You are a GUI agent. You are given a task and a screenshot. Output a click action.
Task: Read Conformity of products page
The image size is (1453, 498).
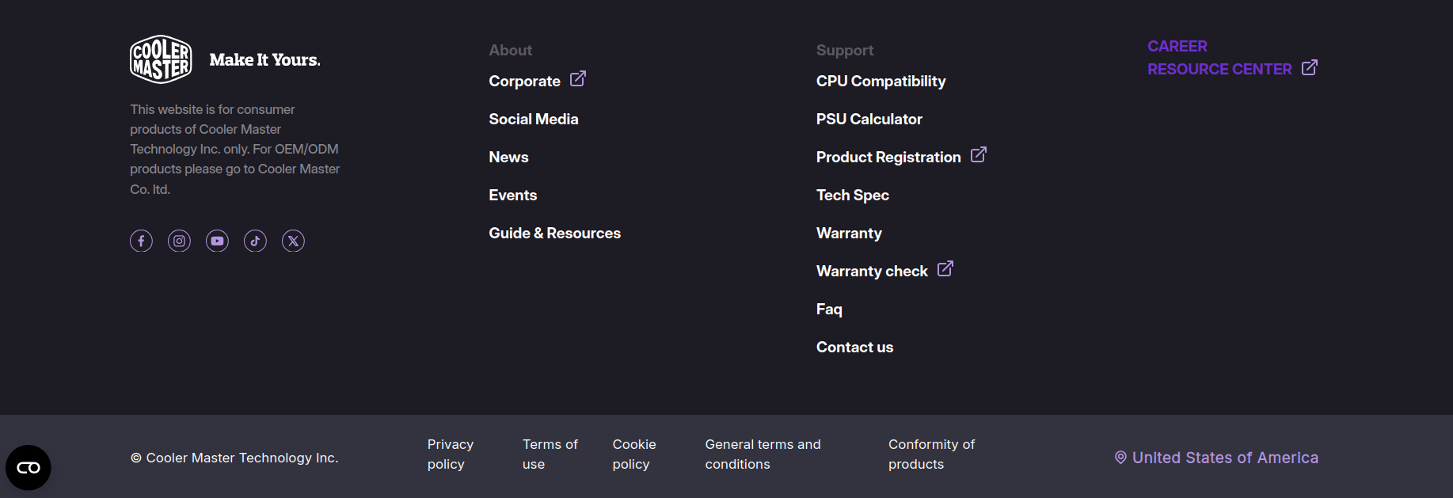931,454
